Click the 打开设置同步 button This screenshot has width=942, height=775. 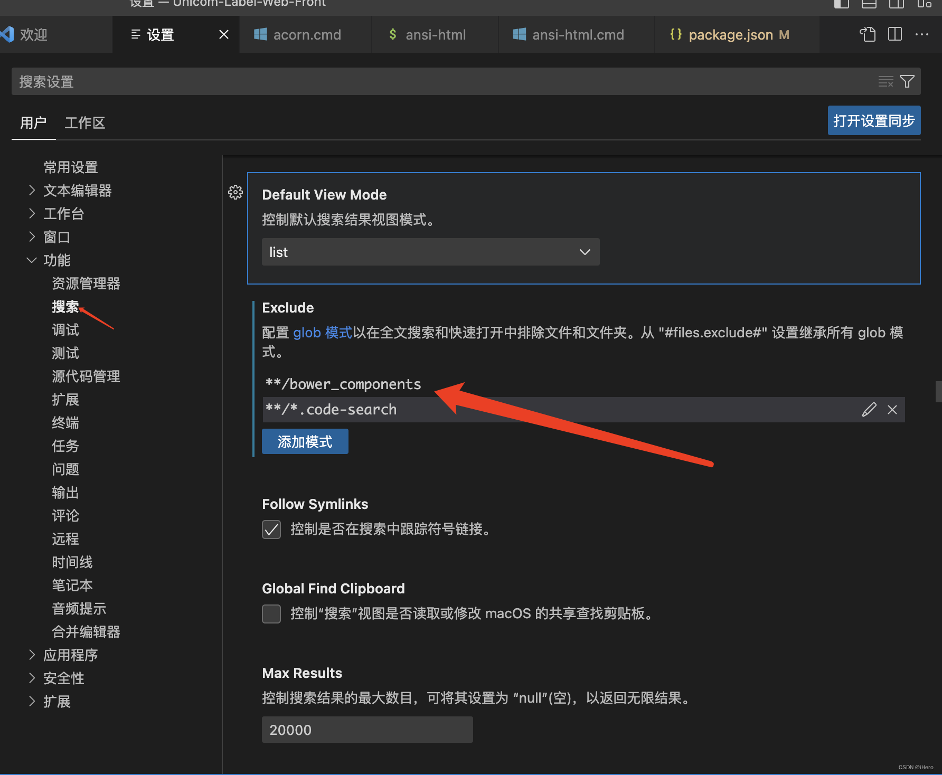[873, 120]
